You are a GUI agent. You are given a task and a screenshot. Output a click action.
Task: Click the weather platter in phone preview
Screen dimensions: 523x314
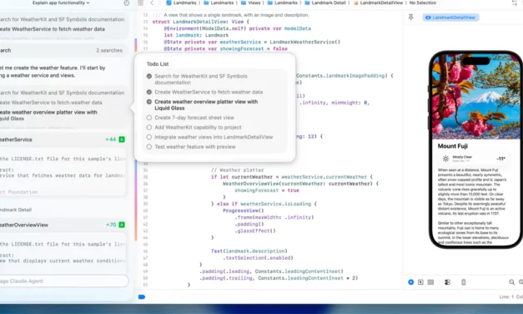[x=475, y=159]
